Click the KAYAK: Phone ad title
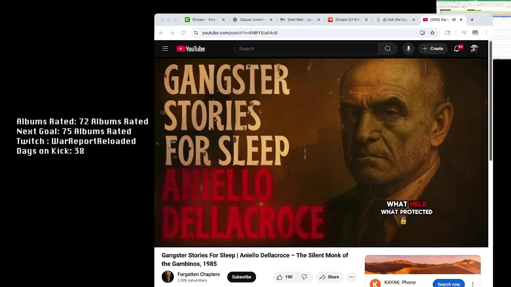This screenshot has height=287, width=511. (400, 282)
